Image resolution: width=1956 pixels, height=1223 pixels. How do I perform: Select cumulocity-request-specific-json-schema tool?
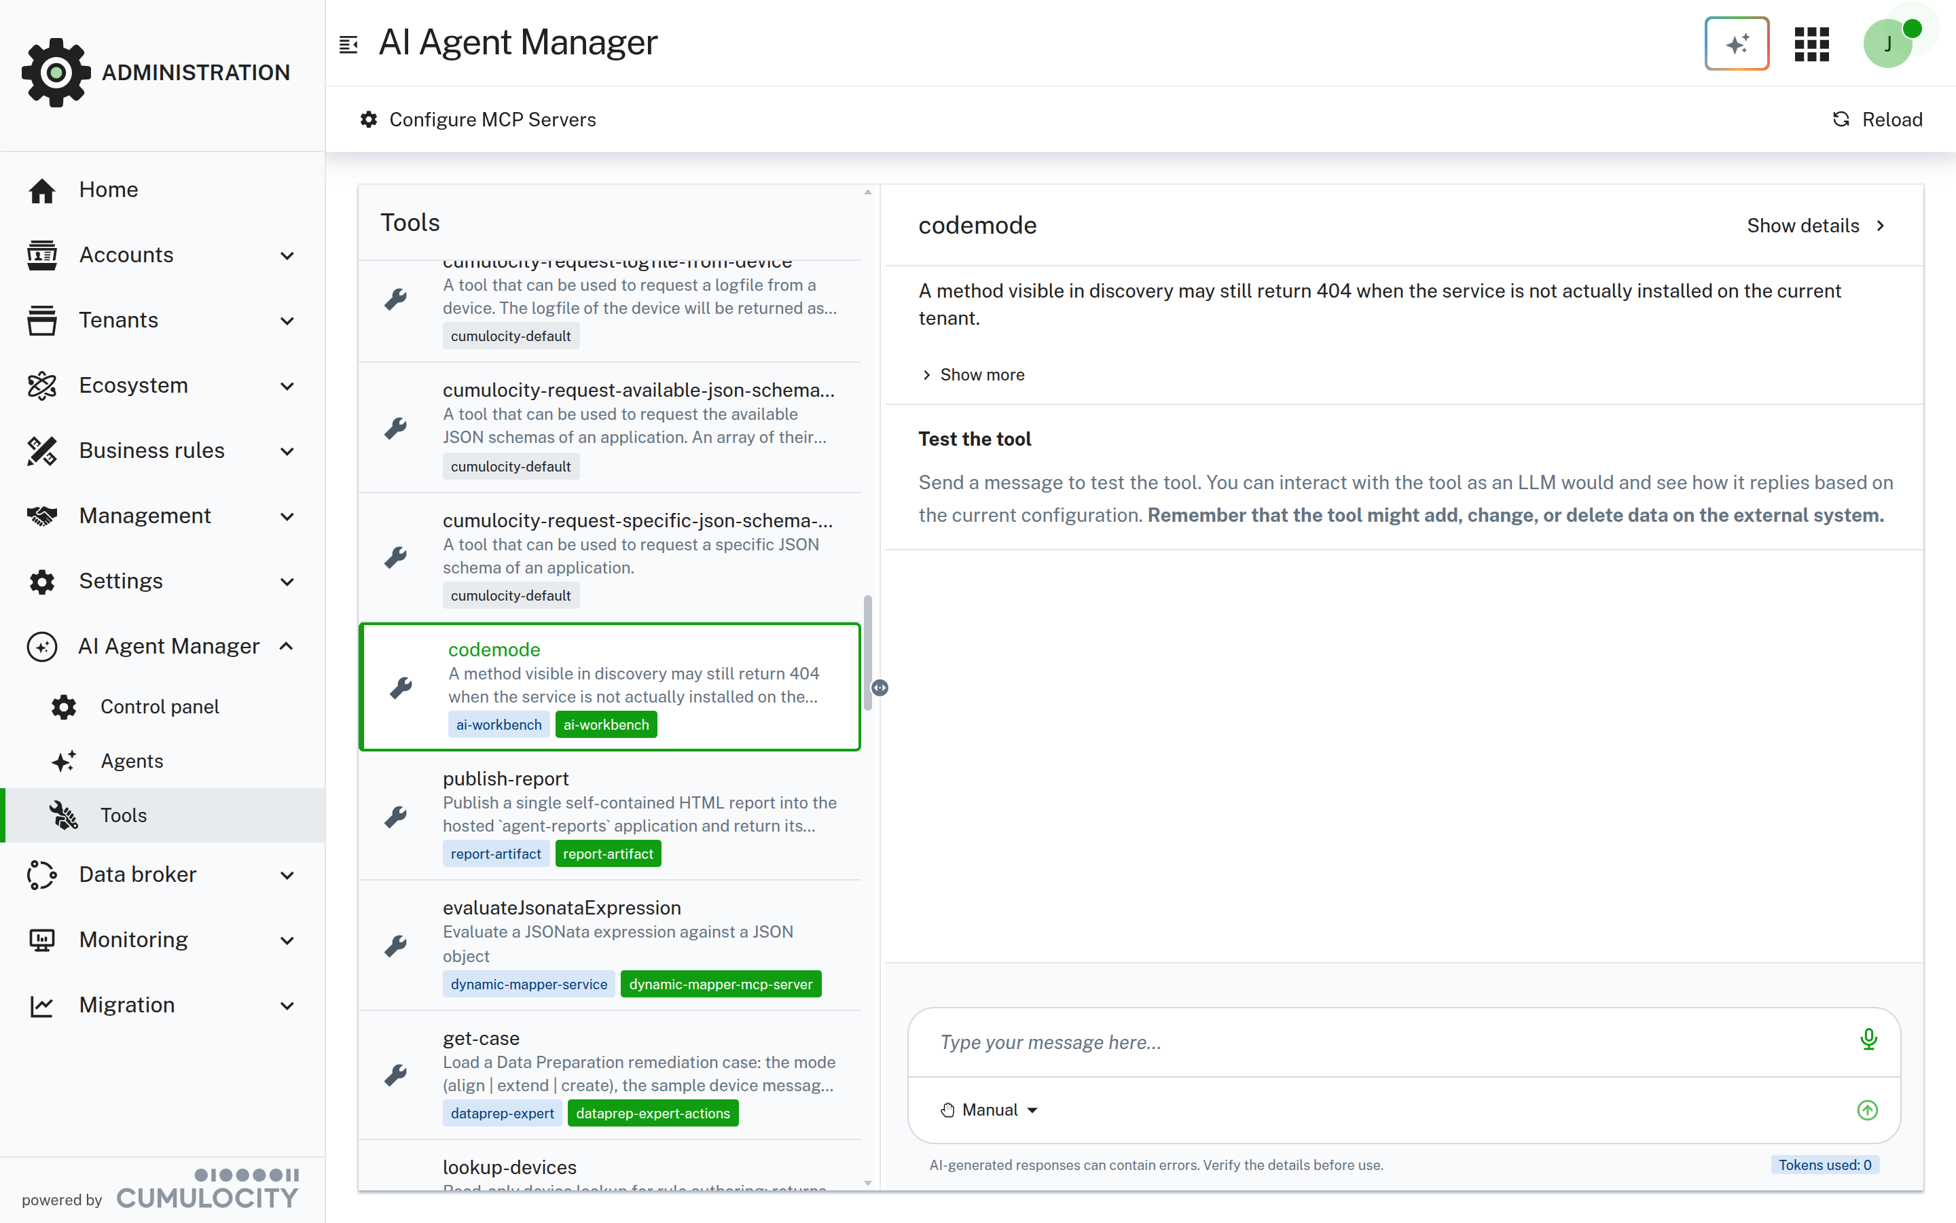tap(611, 558)
